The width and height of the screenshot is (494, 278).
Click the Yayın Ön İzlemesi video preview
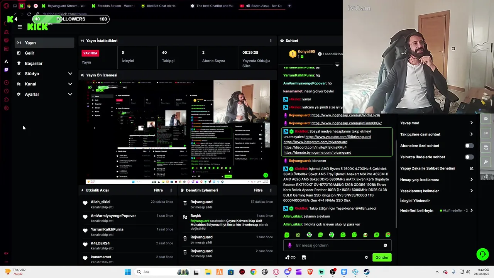point(178,132)
